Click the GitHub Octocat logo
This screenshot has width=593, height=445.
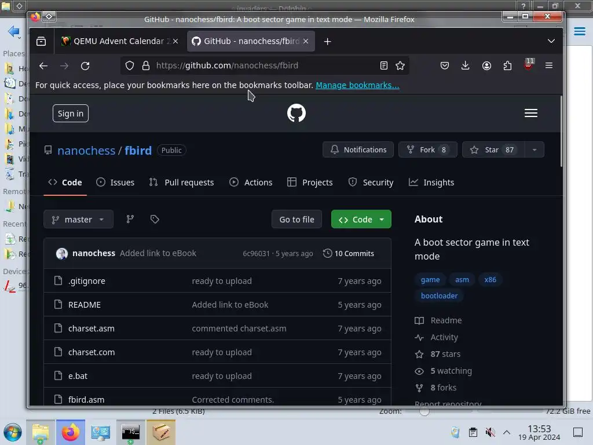(x=296, y=113)
